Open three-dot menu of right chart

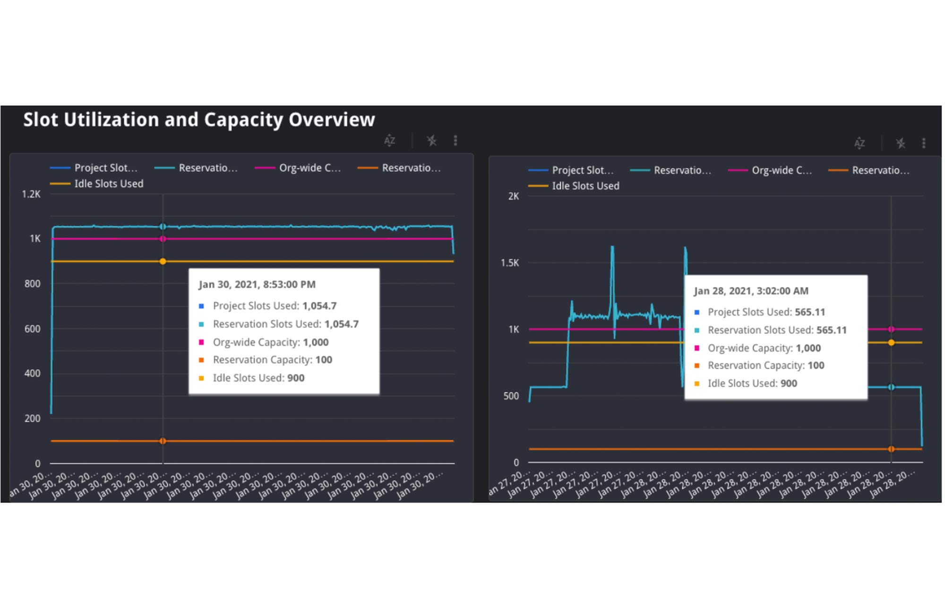tap(924, 143)
